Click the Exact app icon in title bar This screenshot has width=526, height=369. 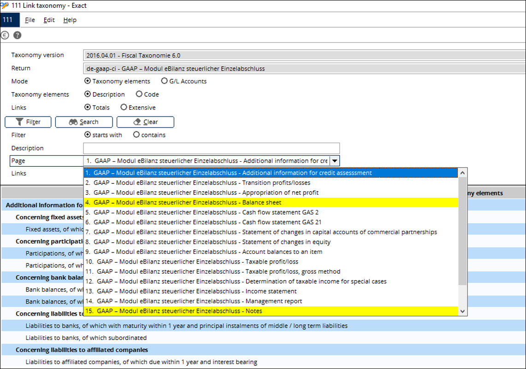pos(4,6)
